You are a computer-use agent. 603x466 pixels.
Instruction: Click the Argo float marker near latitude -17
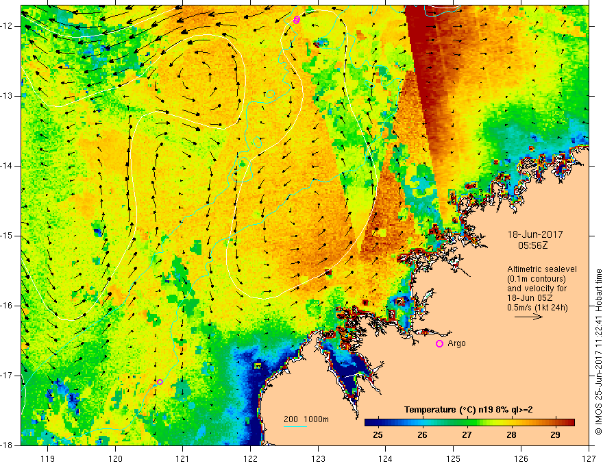pyautogui.click(x=160, y=382)
